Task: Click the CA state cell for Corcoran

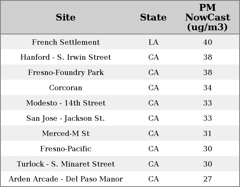Action: tap(153, 88)
